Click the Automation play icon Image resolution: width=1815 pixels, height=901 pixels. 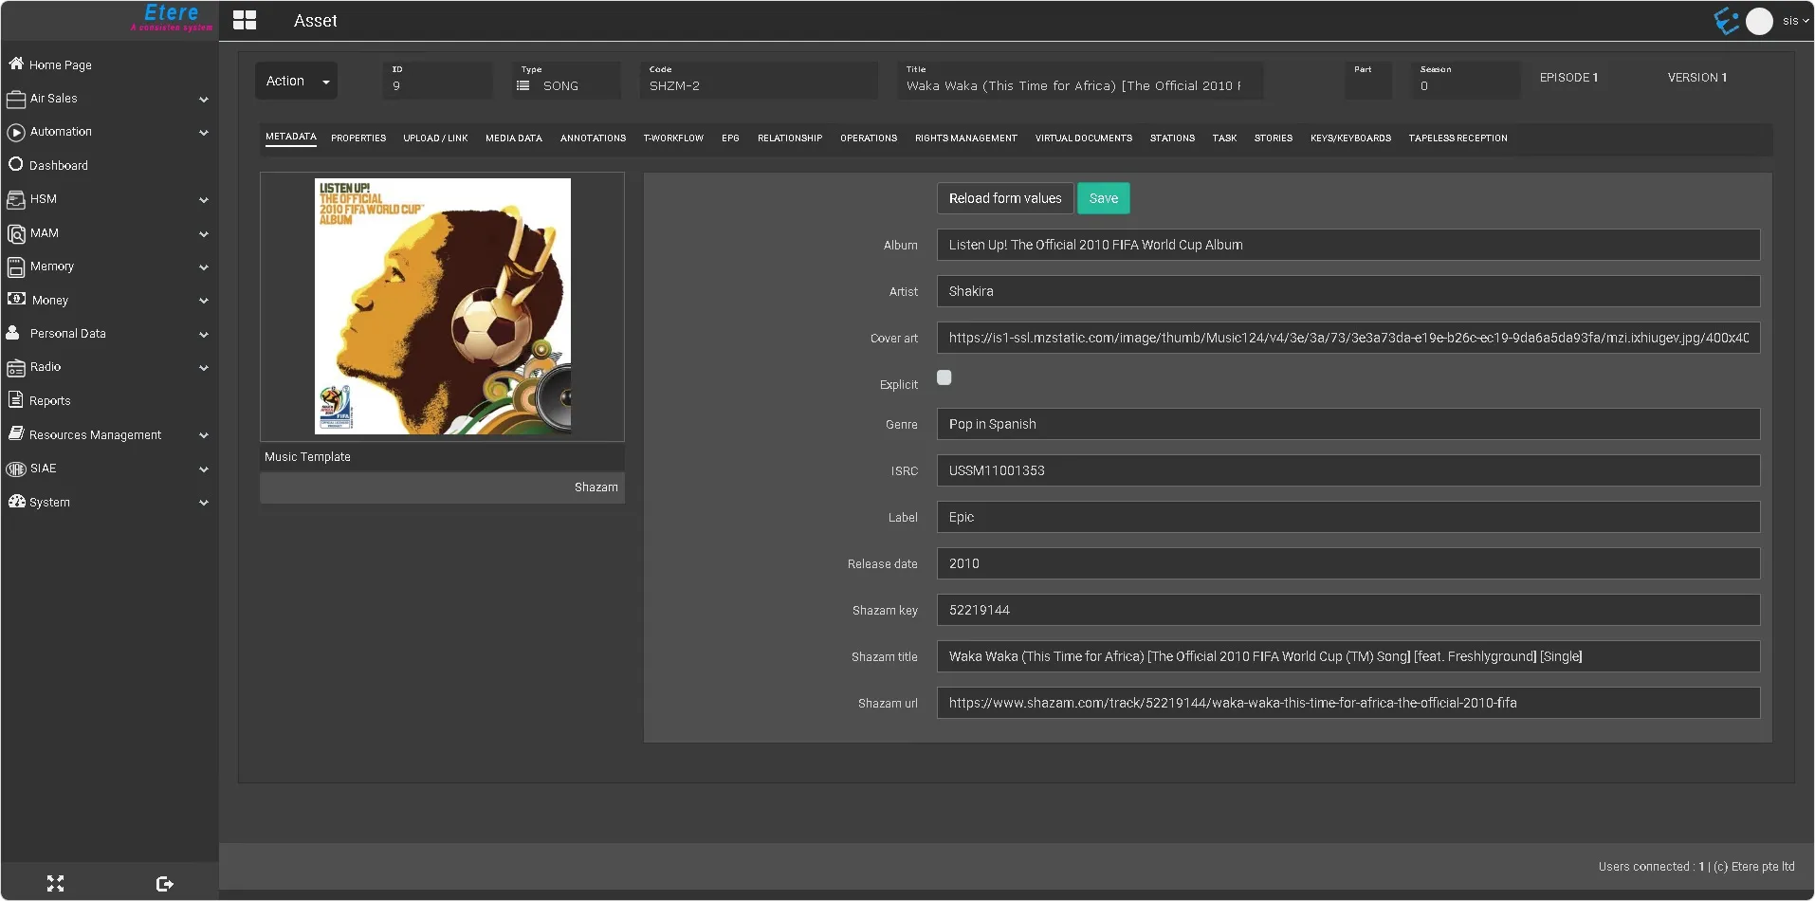click(16, 133)
